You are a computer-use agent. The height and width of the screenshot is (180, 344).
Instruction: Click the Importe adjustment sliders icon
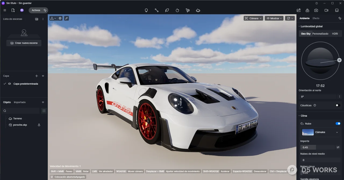(x=338, y=147)
